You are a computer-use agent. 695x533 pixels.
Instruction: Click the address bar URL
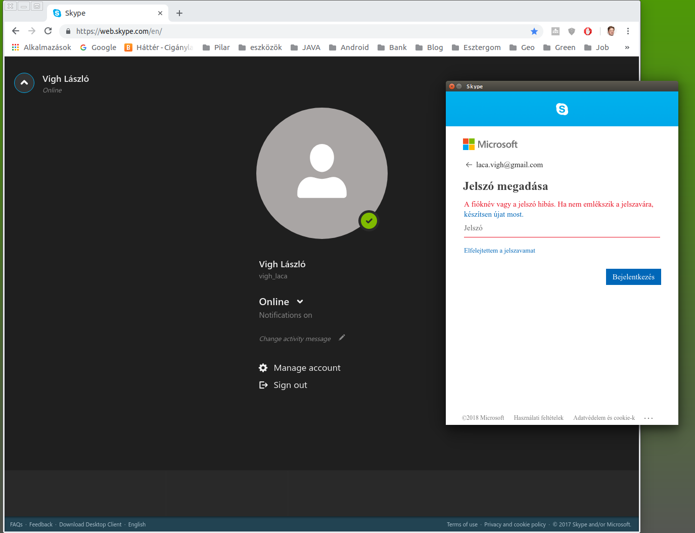pyautogui.click(x=119, y=31)
